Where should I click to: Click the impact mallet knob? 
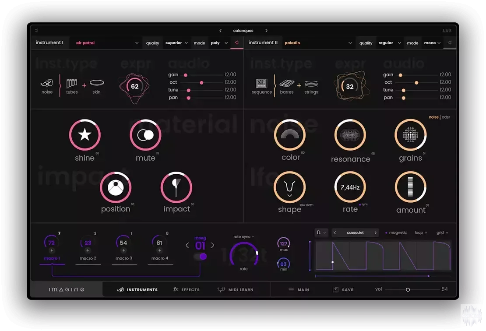(176, 187)
